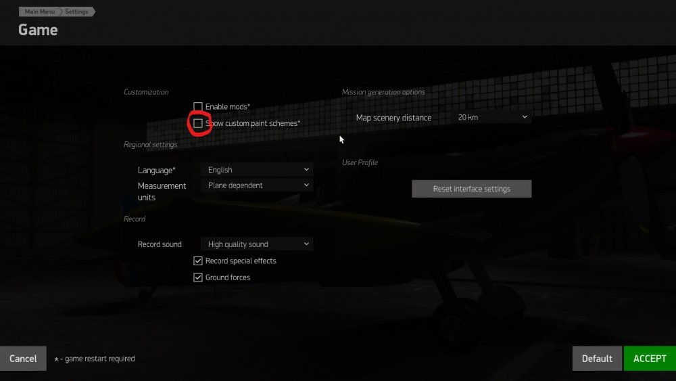Select the Settings breadcrumb
Image resolution: width=676 pixels, height=381 pixels.
[77, 12]
